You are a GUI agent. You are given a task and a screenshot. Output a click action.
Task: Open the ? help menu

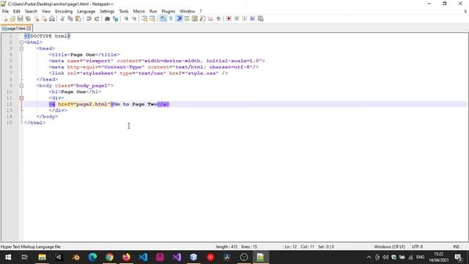(x=200, y=12)
